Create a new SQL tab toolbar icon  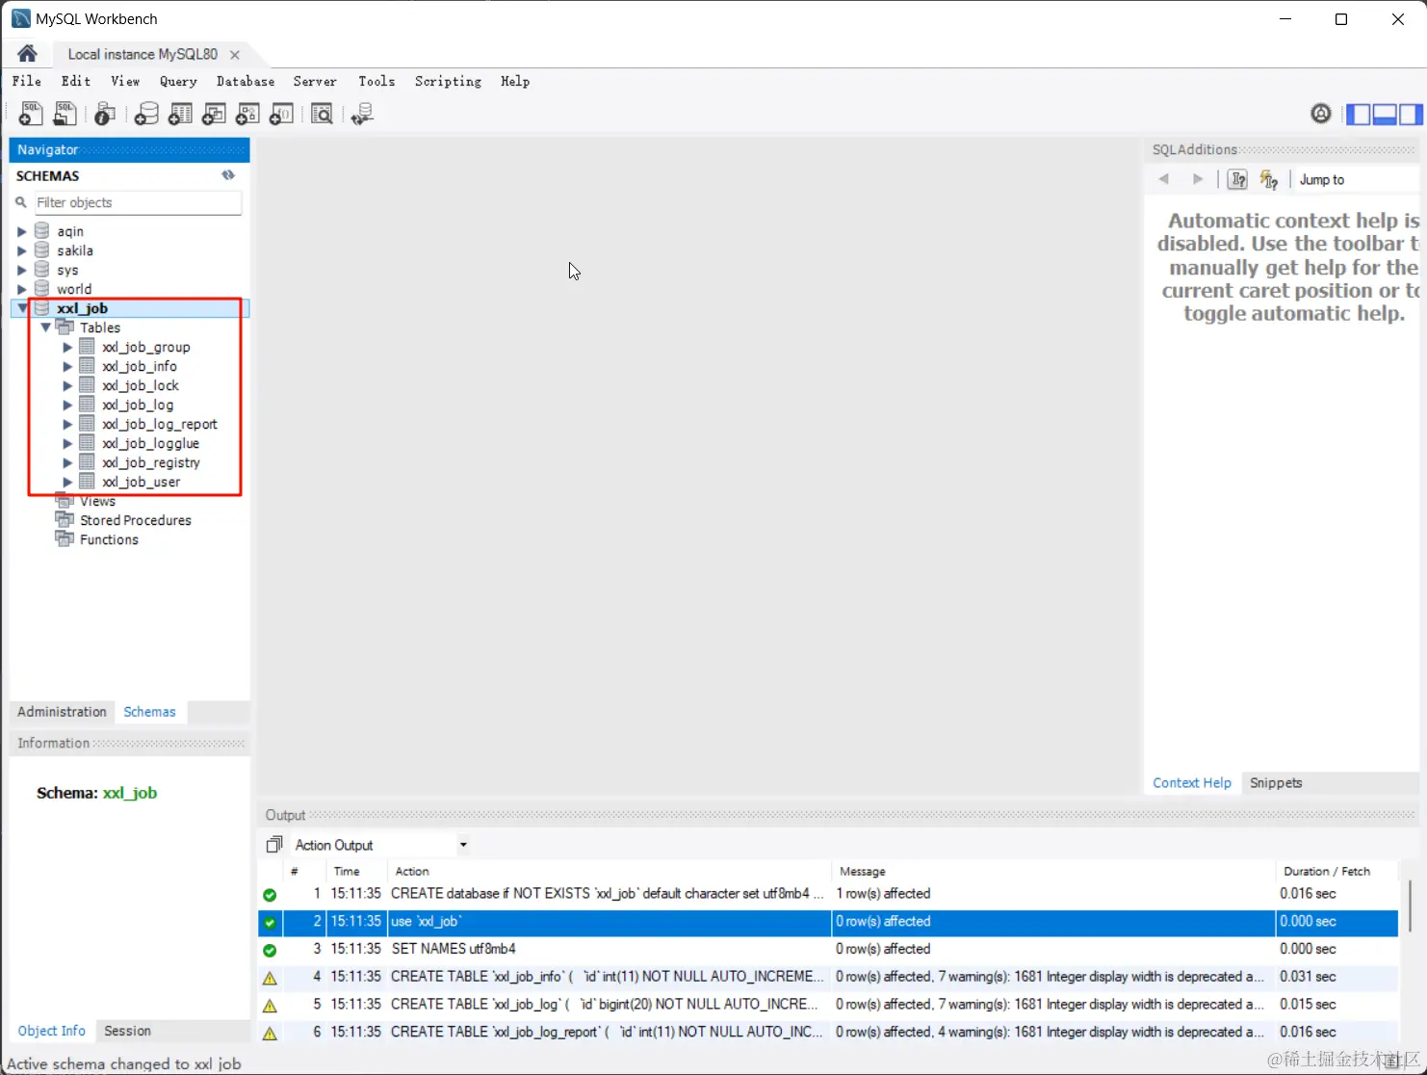click(x=31, y=114)
